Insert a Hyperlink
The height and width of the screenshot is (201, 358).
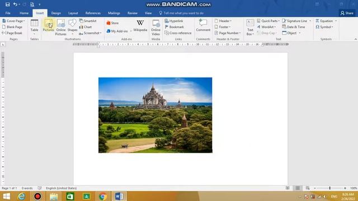click(x=174, y=21)
